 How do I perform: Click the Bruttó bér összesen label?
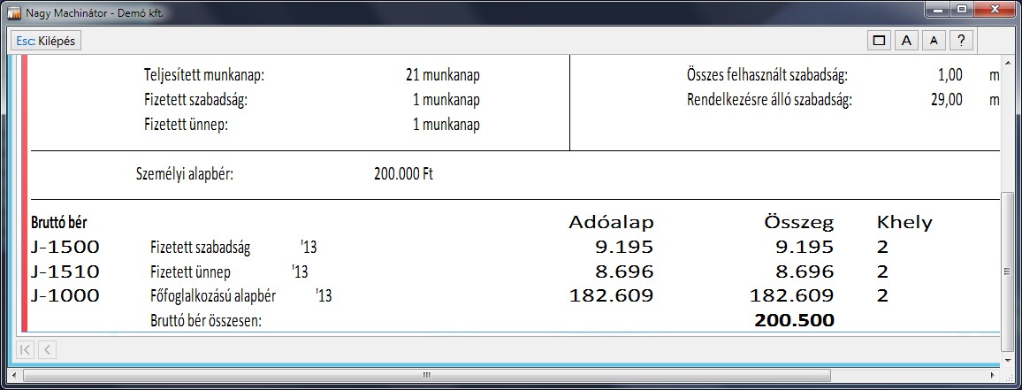coord(205,320)
